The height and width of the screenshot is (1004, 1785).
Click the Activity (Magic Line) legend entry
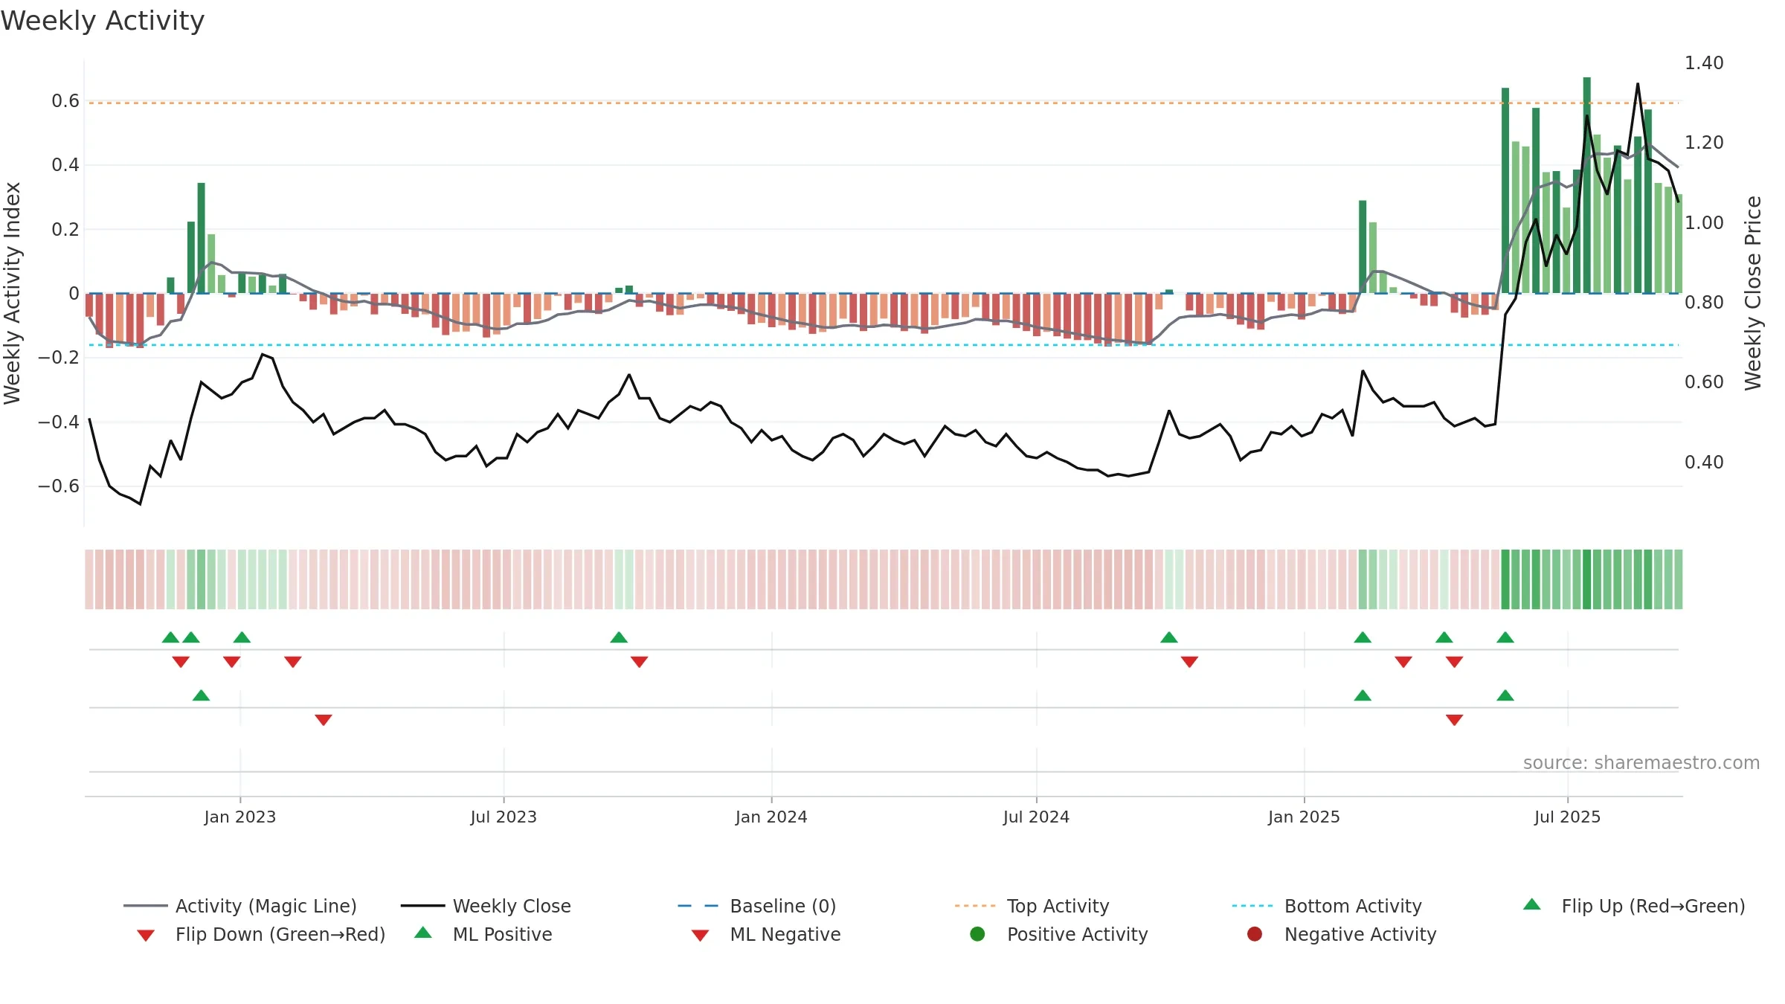click(240, 906)
